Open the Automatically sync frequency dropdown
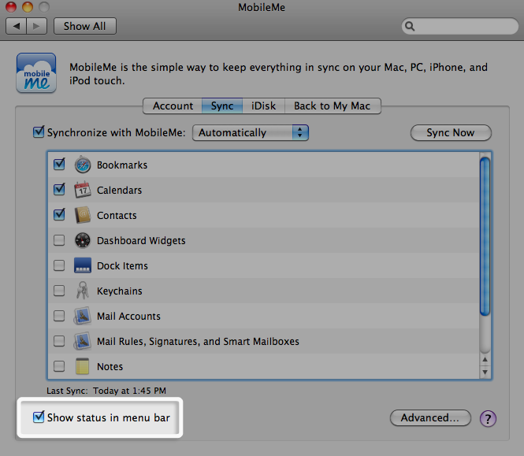Screen dimensions: 524x456 pyautogui.click(x=251, y=133)
